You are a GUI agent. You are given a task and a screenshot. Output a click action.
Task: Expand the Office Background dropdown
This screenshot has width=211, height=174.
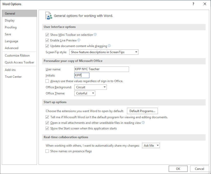(90, 87)
